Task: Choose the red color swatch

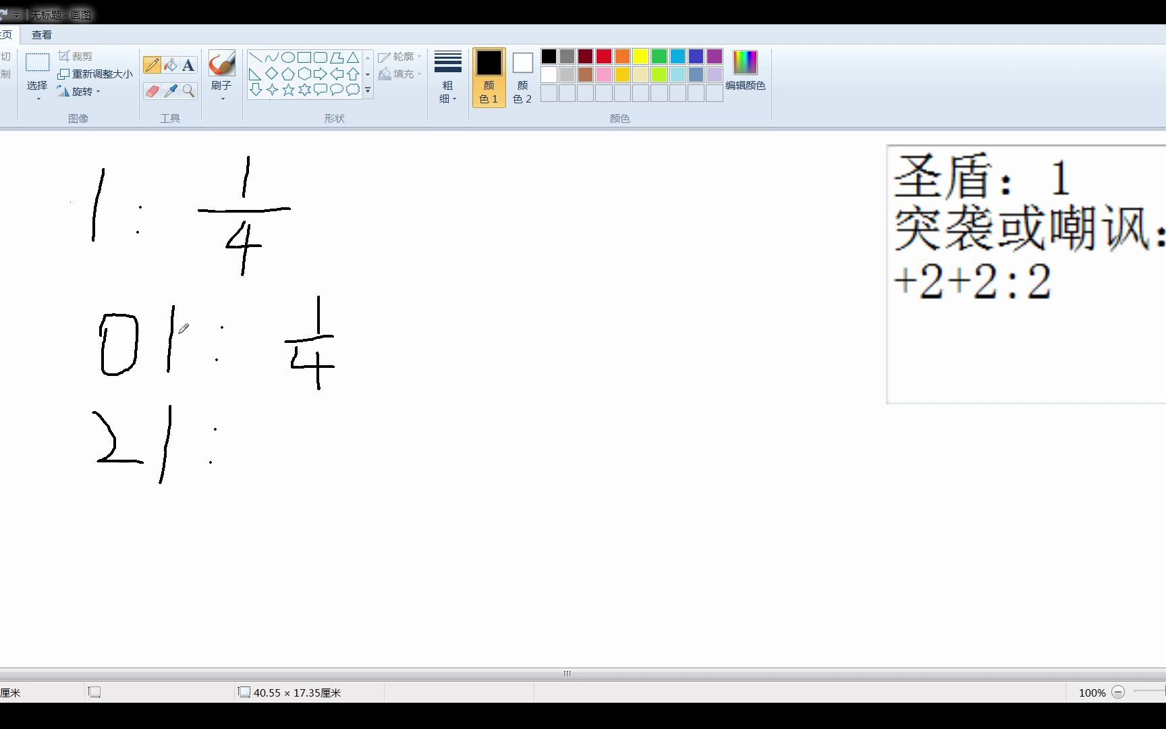Action: [604, 56]
